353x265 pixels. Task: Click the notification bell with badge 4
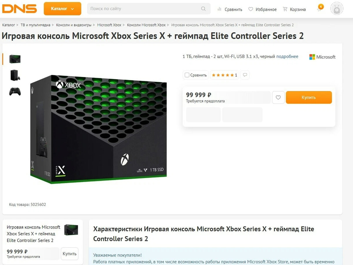tap(319, 9)
